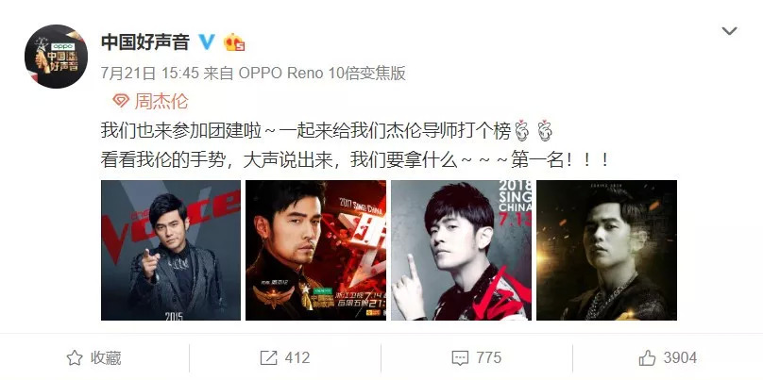Click the diamond super-topic icon beside 周杰伦
This screenshot has width=763, height=380.
coord(121,101)
